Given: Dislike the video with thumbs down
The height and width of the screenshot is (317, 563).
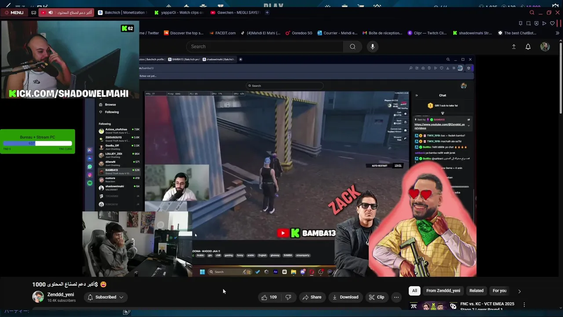Looking at the screenshot, I should [x=289, y=297].
